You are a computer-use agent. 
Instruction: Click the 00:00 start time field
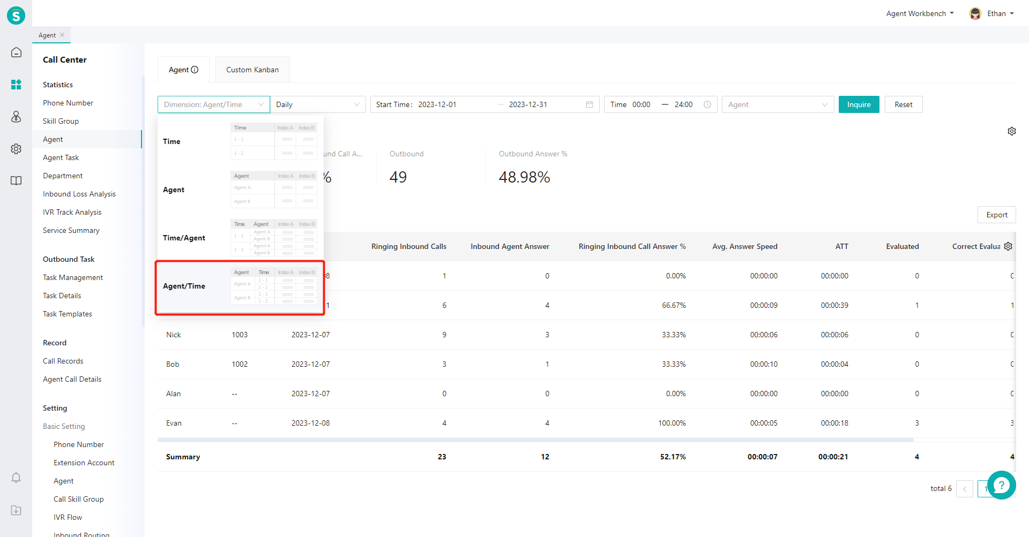coord(642,104)
